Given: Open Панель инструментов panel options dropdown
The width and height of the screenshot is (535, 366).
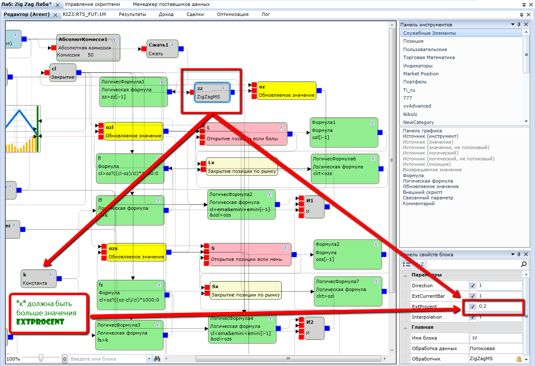Looking at the screenshot, I should 513,25.
